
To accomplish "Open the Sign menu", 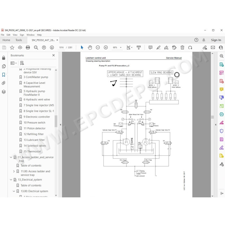I will (22, 35).
